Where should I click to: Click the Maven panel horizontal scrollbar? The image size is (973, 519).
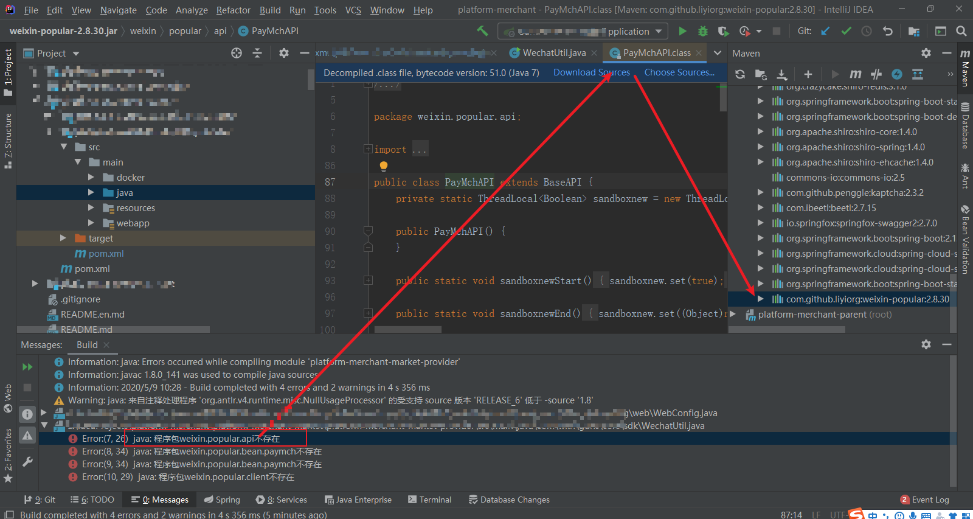coord(787,329)
